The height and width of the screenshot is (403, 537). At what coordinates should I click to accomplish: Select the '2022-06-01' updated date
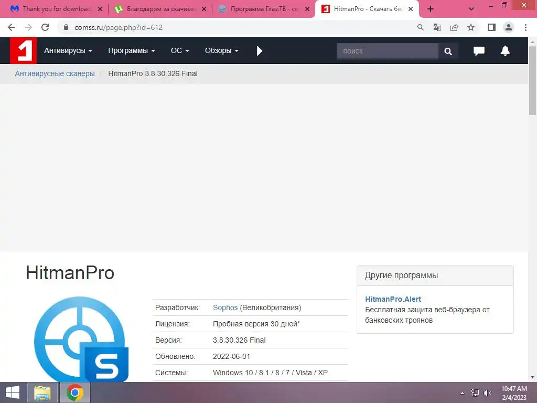(x=231, y=356)
